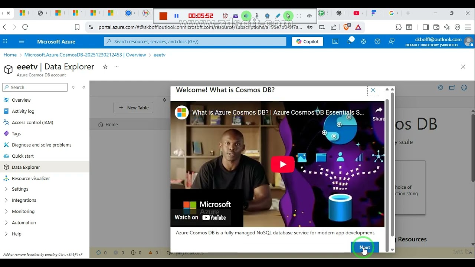
Task: Click Home in the breadcrumb
Action: tap(10, 55)
